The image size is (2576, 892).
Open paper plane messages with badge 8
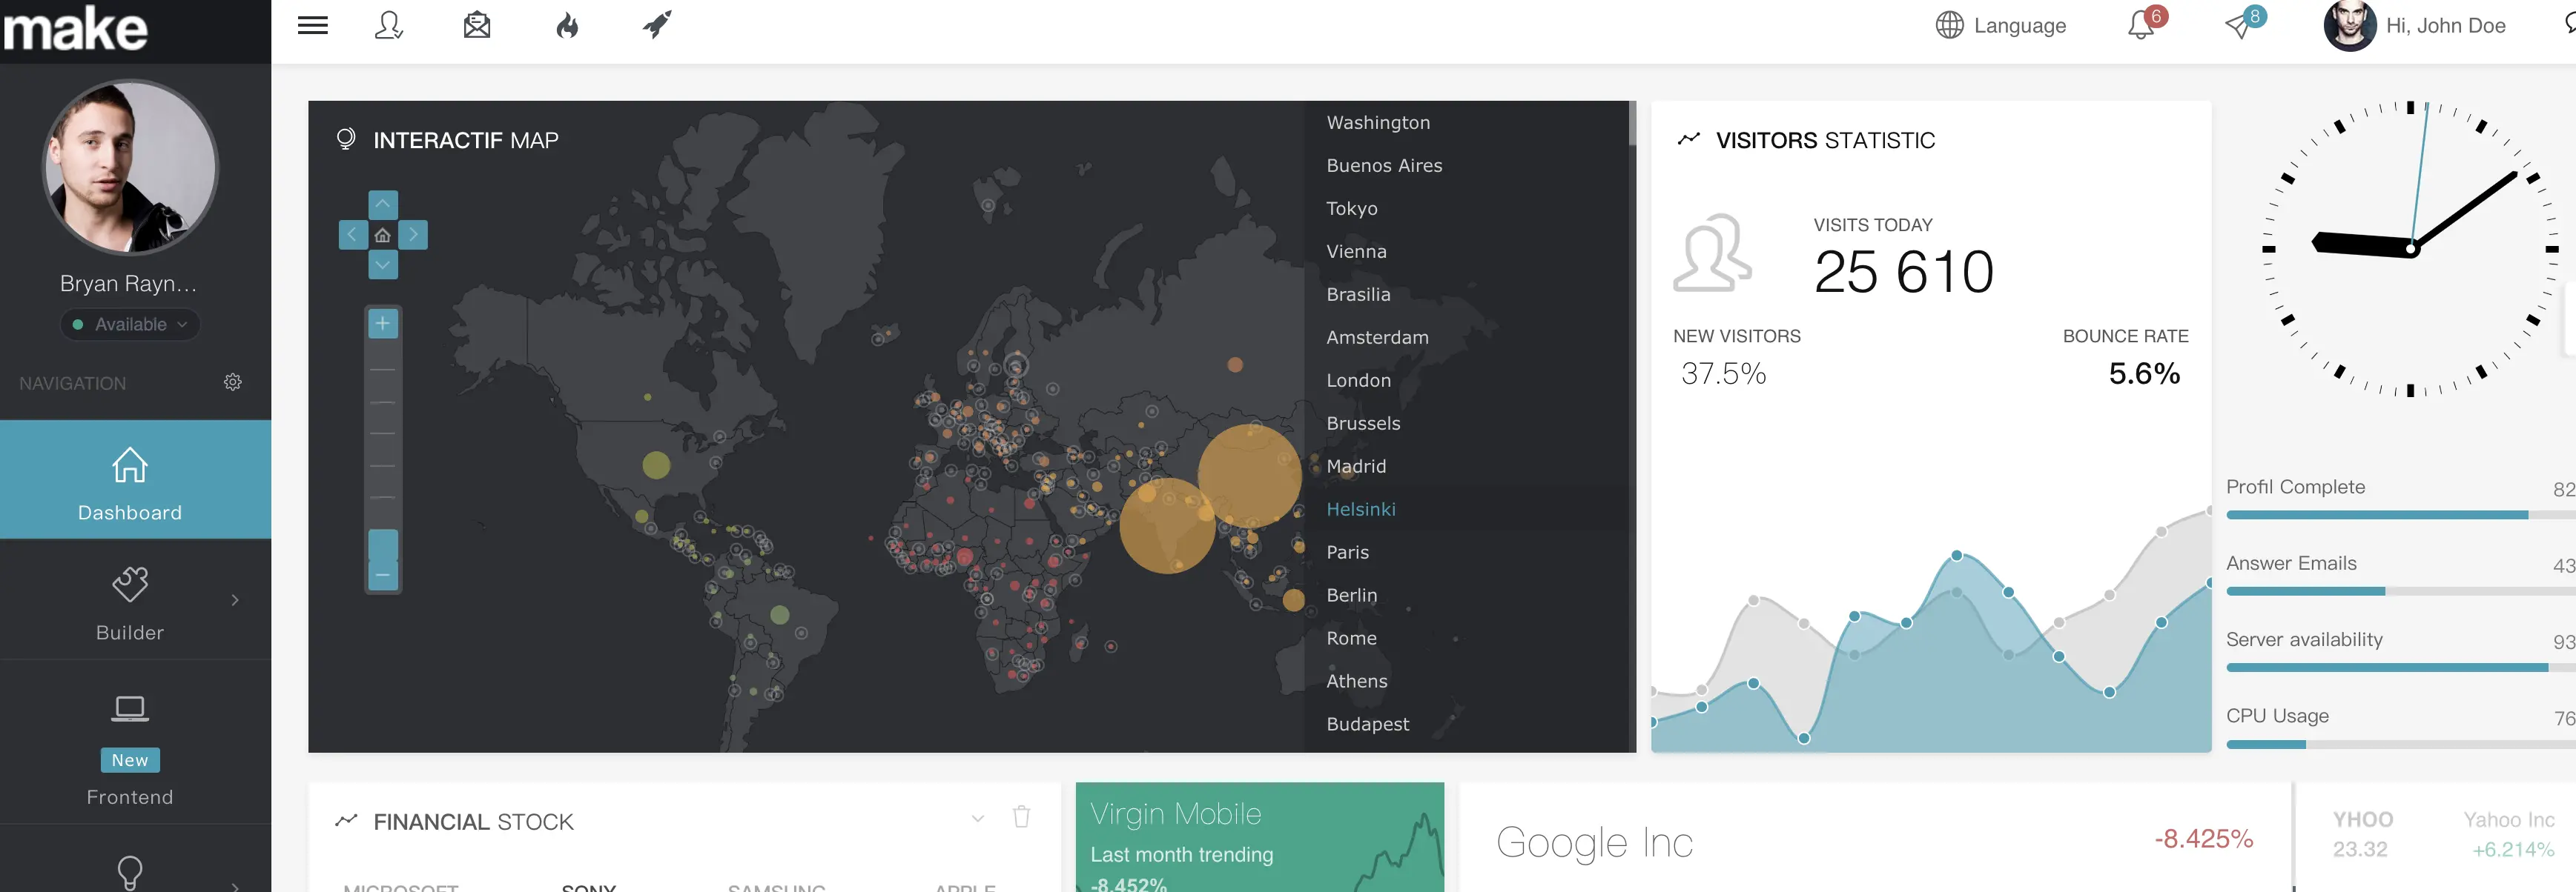coord(2245,24)
